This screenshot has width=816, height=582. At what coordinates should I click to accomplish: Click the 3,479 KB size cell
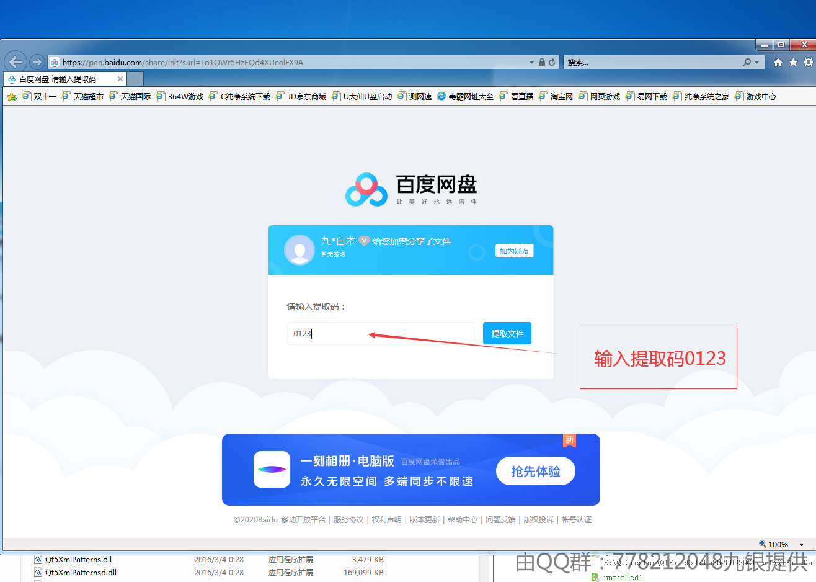(x=368, y=559)
